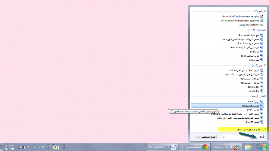The height and width of the screenshot is (151, 269).
Task: Open Windows Explorer folder in taskbar
Action: point(248,147)
